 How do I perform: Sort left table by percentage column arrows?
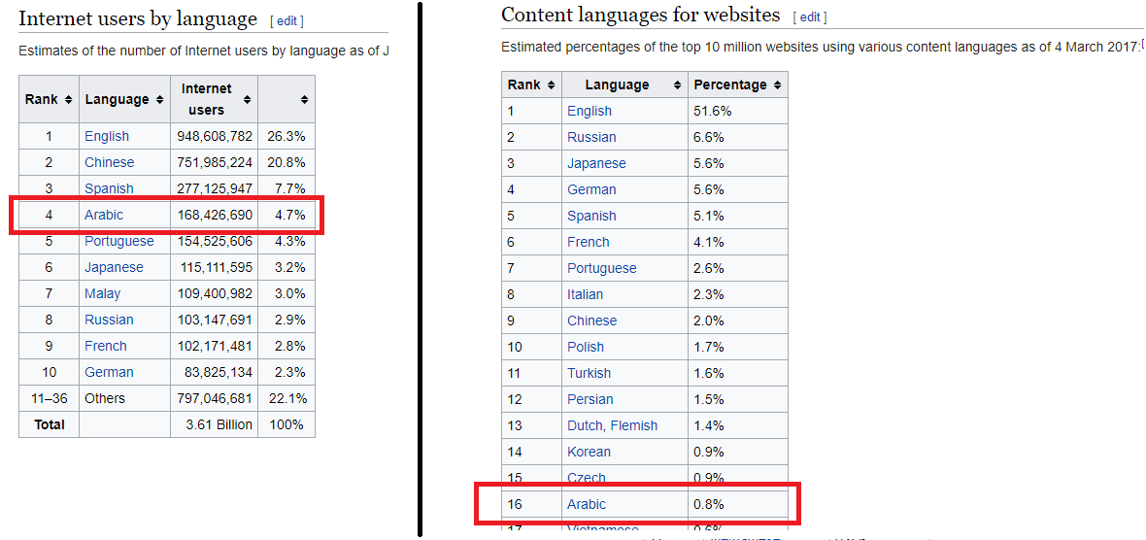click(304, 100)
